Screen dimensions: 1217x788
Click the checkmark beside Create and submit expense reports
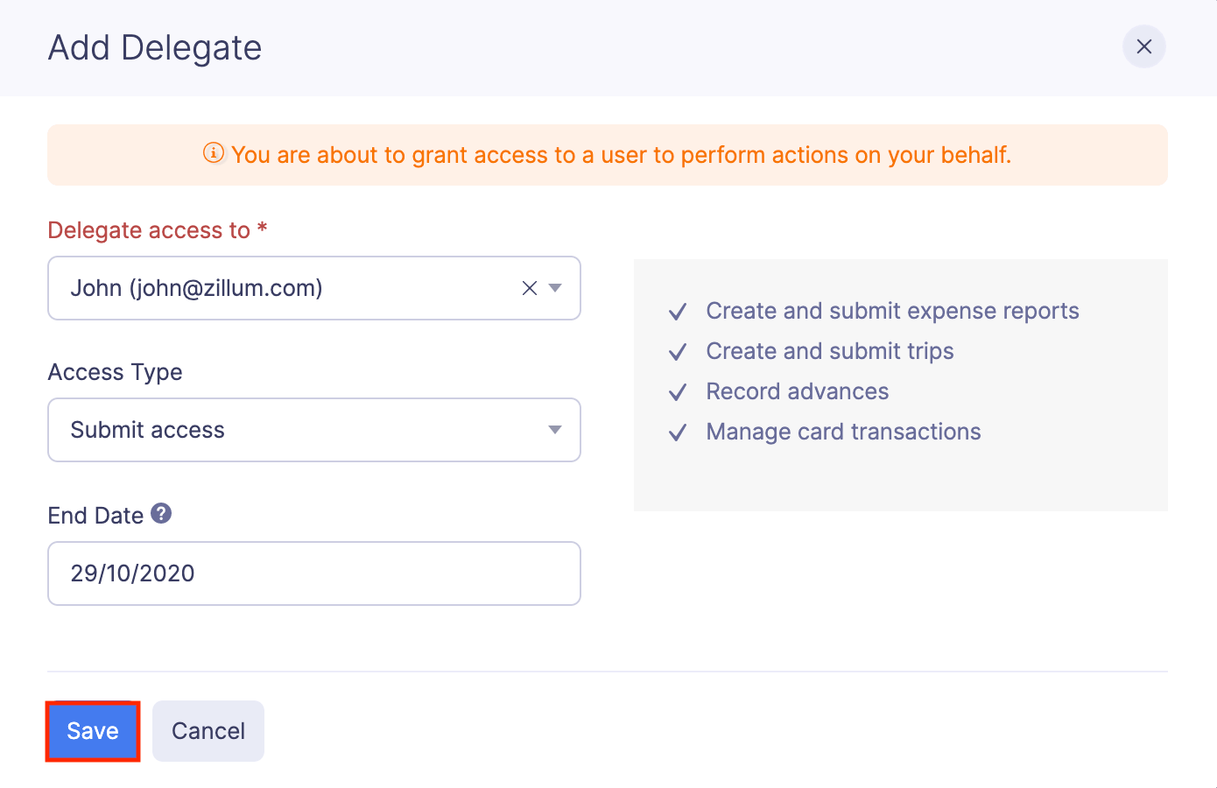click(677, 311)
